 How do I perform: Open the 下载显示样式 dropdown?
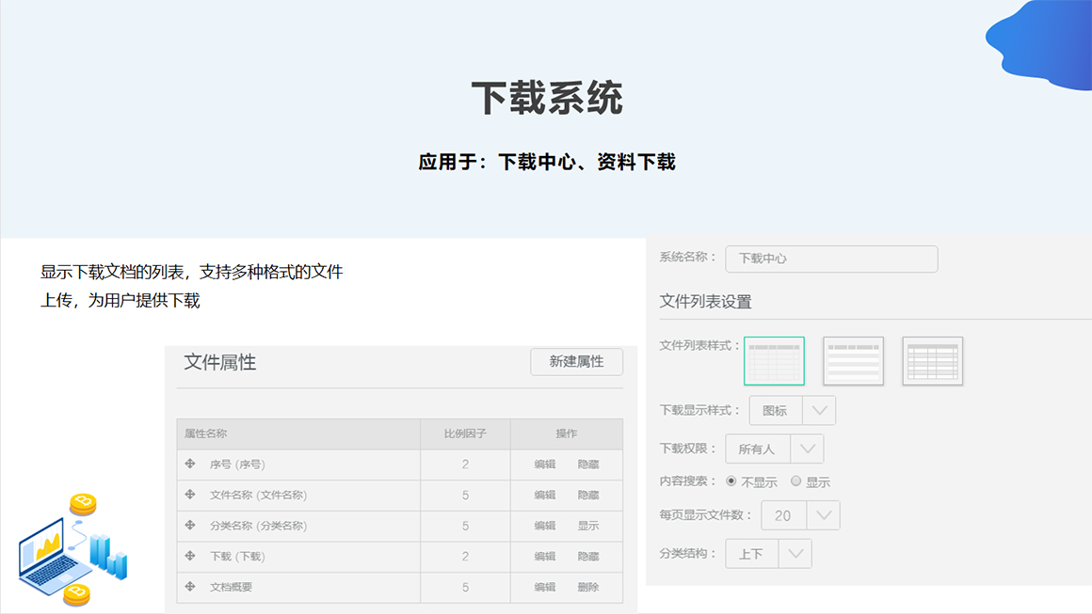(818, 411)
